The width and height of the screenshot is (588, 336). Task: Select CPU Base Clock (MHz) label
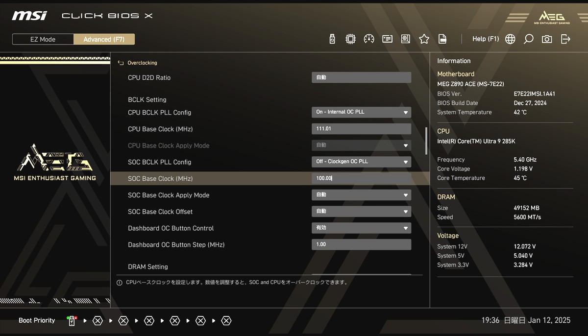coord(160,129)
